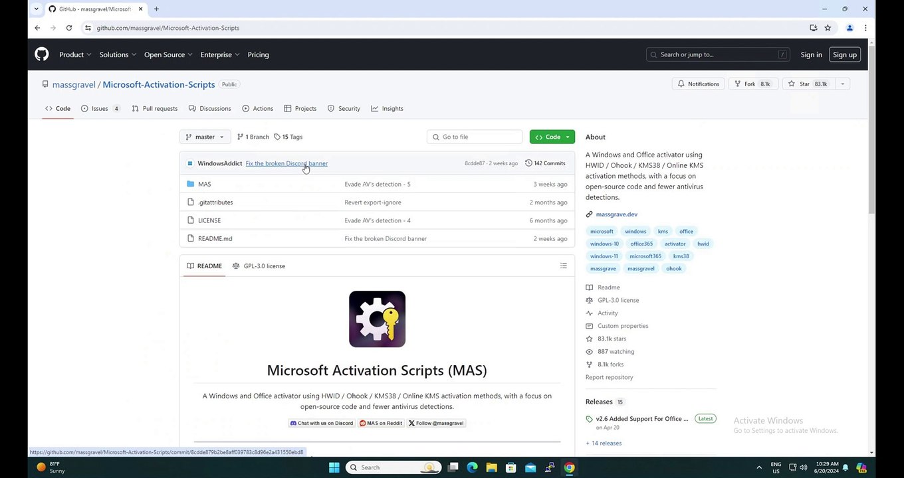Click the Sign up button
Screen dimensions: 904x478
click(844, 54)
